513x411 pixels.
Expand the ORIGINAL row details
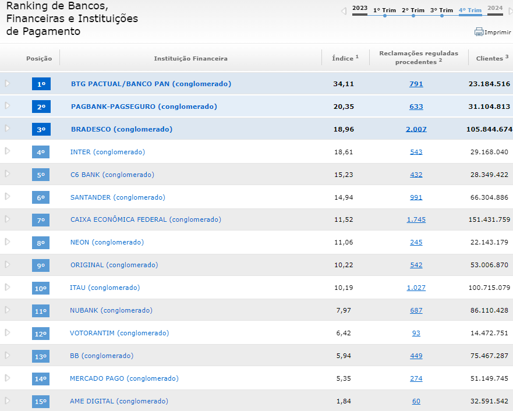(8, 264)
